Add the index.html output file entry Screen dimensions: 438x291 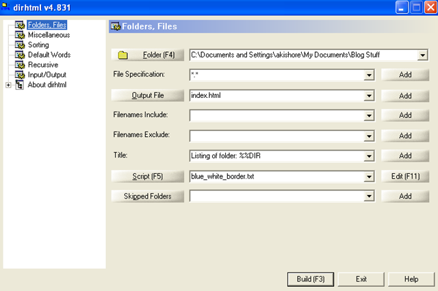click(405, 96)
